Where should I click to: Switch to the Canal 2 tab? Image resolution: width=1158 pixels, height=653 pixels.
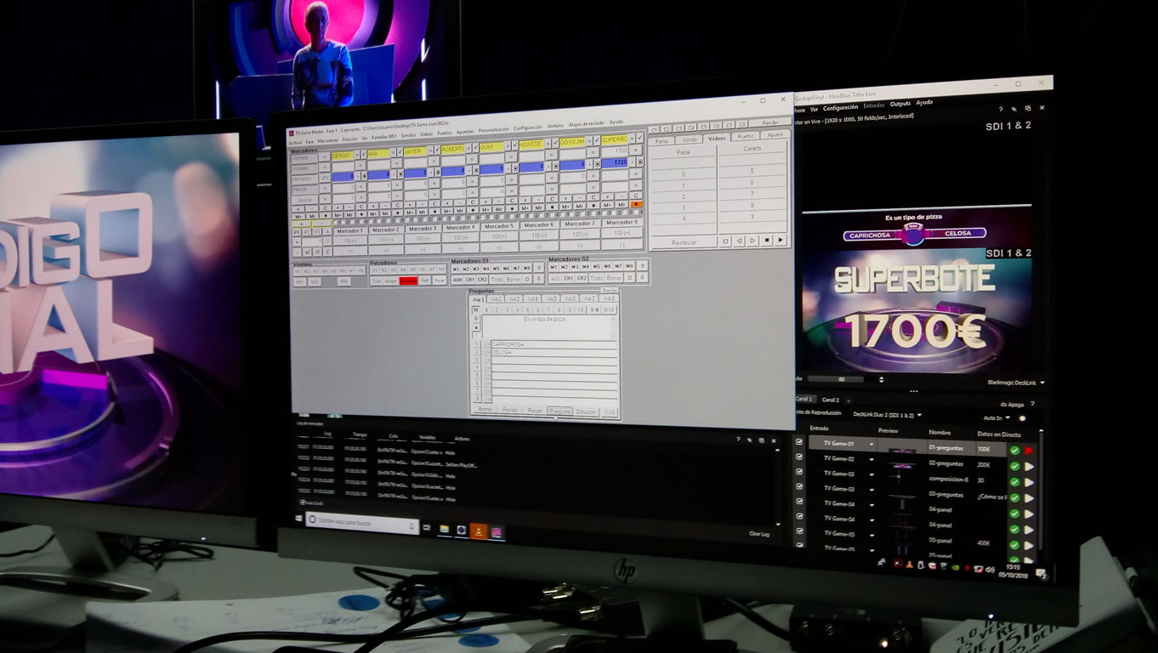[830, 400]
